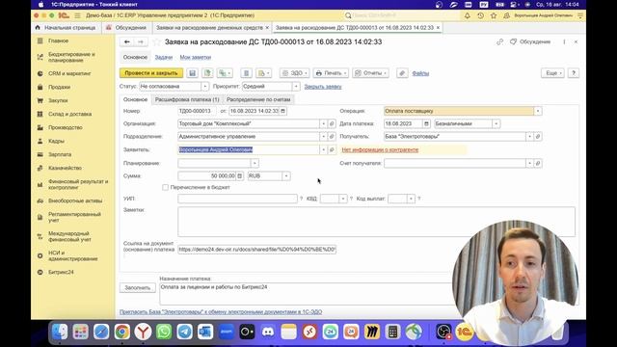Open calendar for document date field

point(282,112)
